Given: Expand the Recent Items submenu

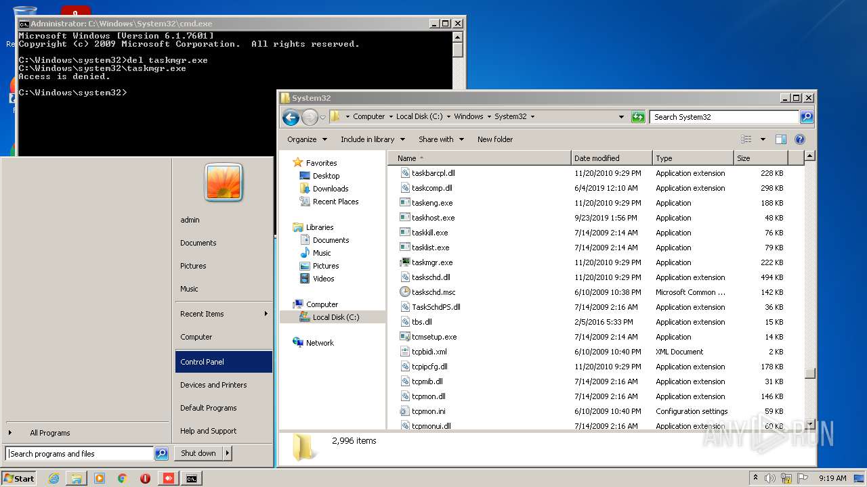Looking at the screenshot, I should tap(224, 314).
